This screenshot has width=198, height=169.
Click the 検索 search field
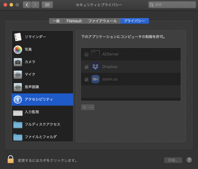point(172,5)
